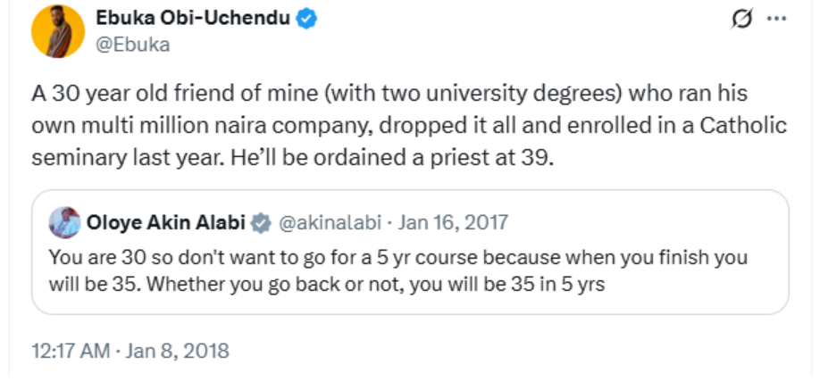Click the quoted text starting "You are 30"
This screenshot has width=828, height=390.
click(x=397, y=258)
